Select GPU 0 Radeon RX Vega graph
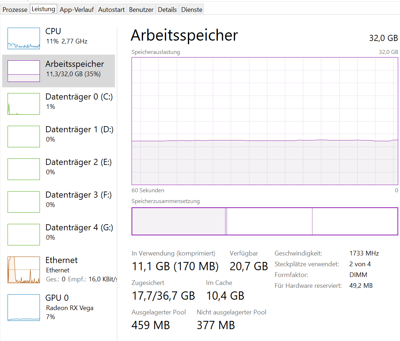Viewport: 400px width, 341px height. point(24,308)
